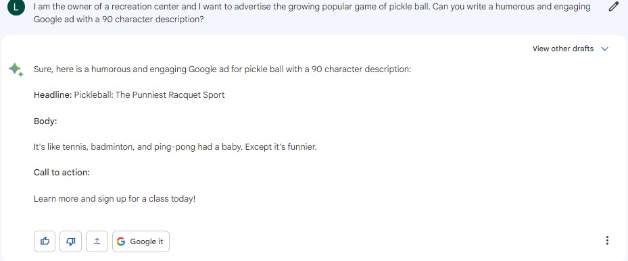Click the pencil icon to edit the prompt
This screenshot has height=261, width=628.
pos(613,7)
